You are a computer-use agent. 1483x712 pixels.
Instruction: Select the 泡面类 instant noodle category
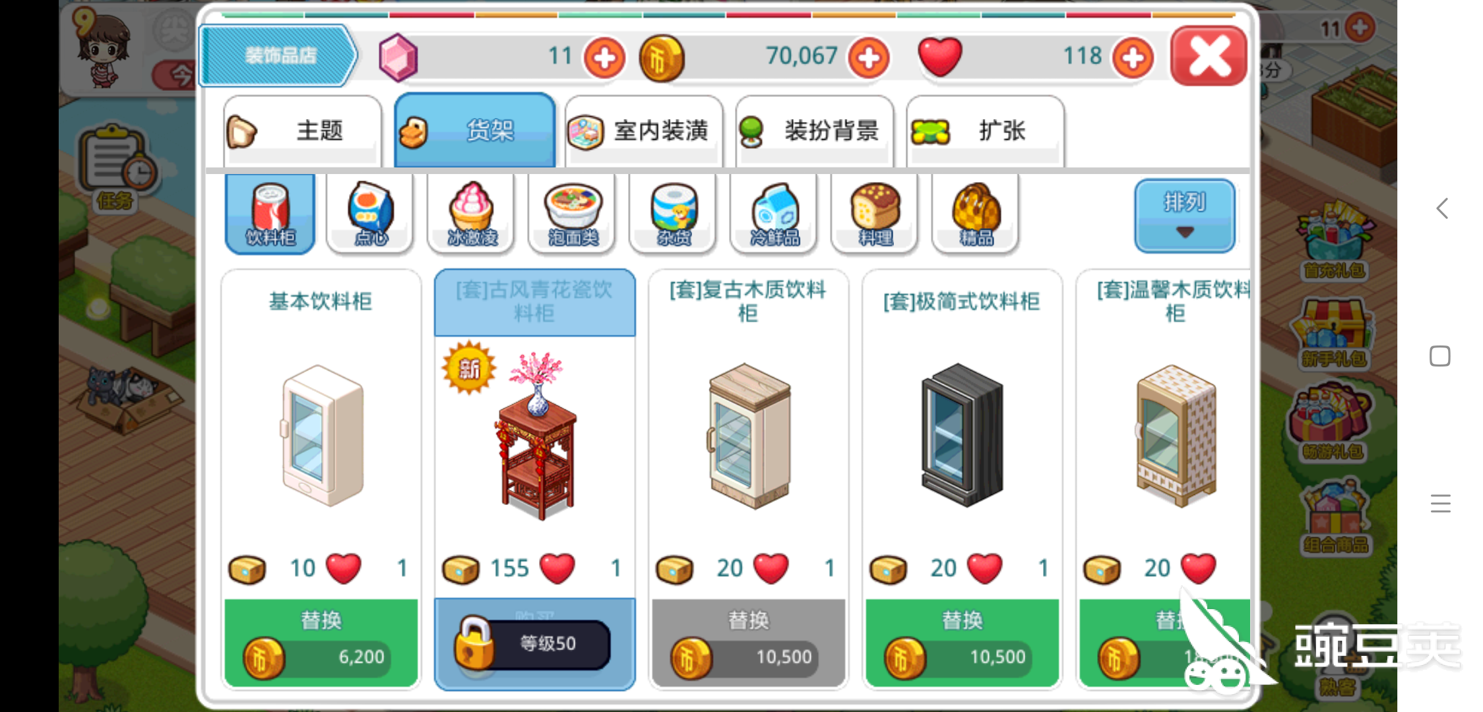point(573,214)
